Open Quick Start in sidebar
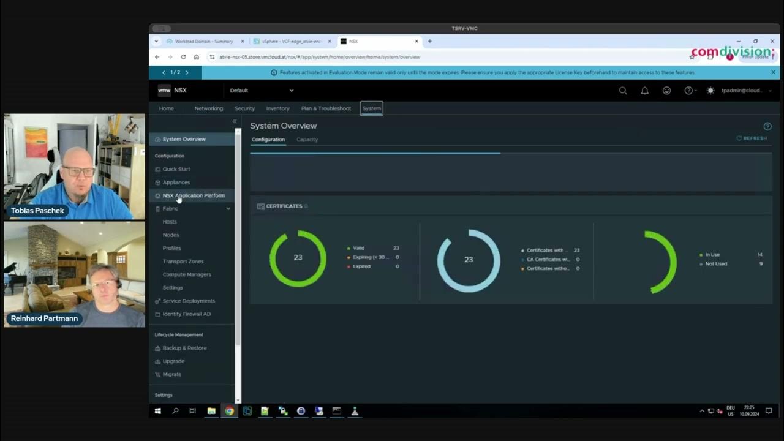The width and height of the screenshot is (784, 441). point(176,169)
